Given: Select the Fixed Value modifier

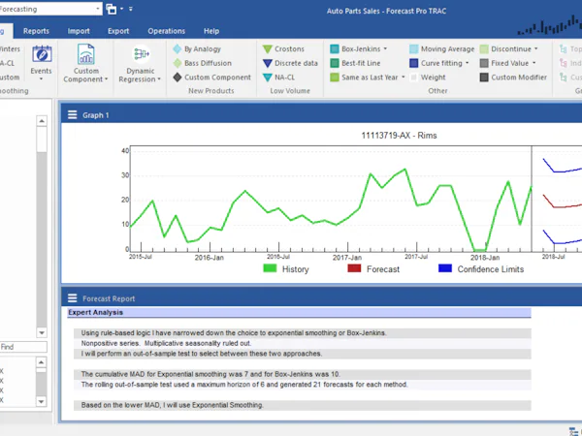Looking at the screenshot, I should pyautogui.click(x=504, y=63).
